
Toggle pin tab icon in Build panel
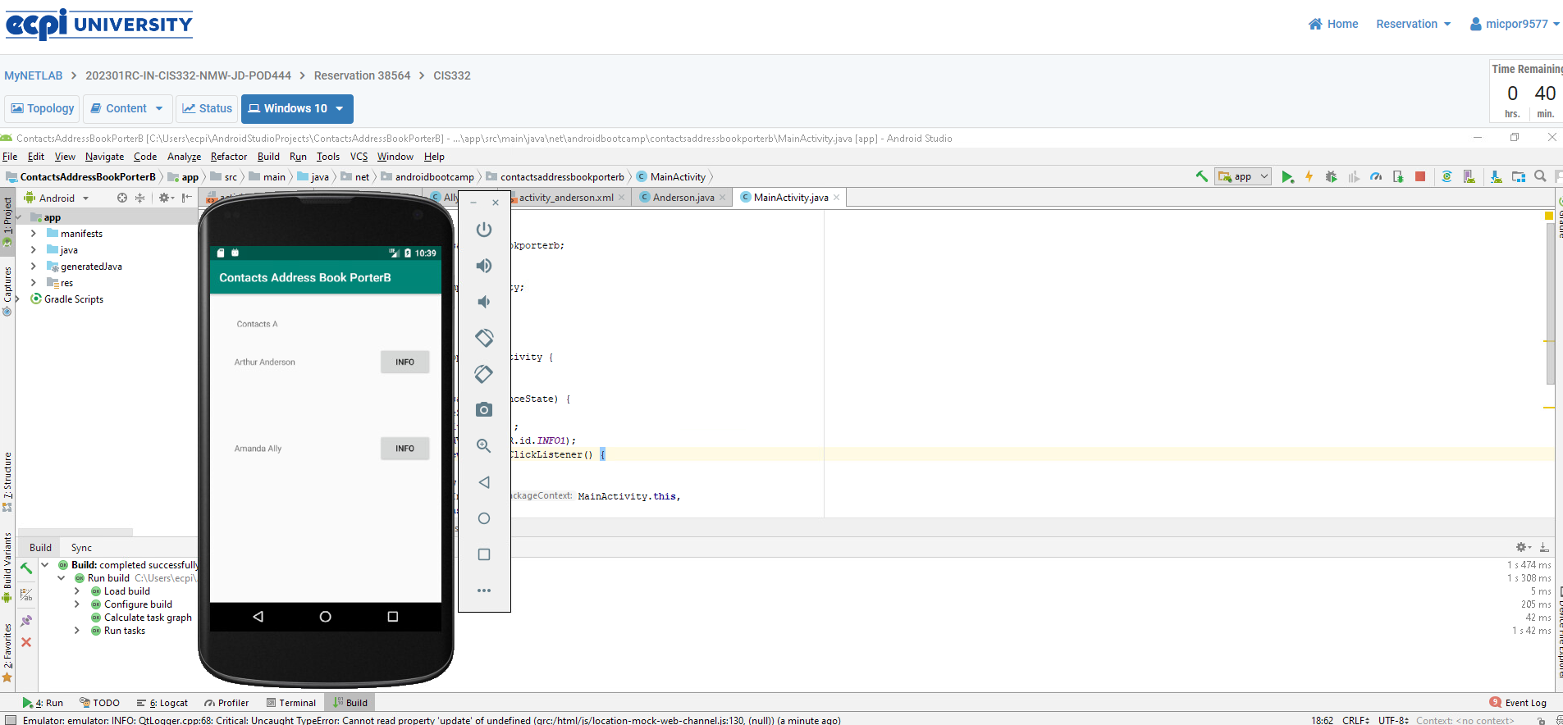26,621
